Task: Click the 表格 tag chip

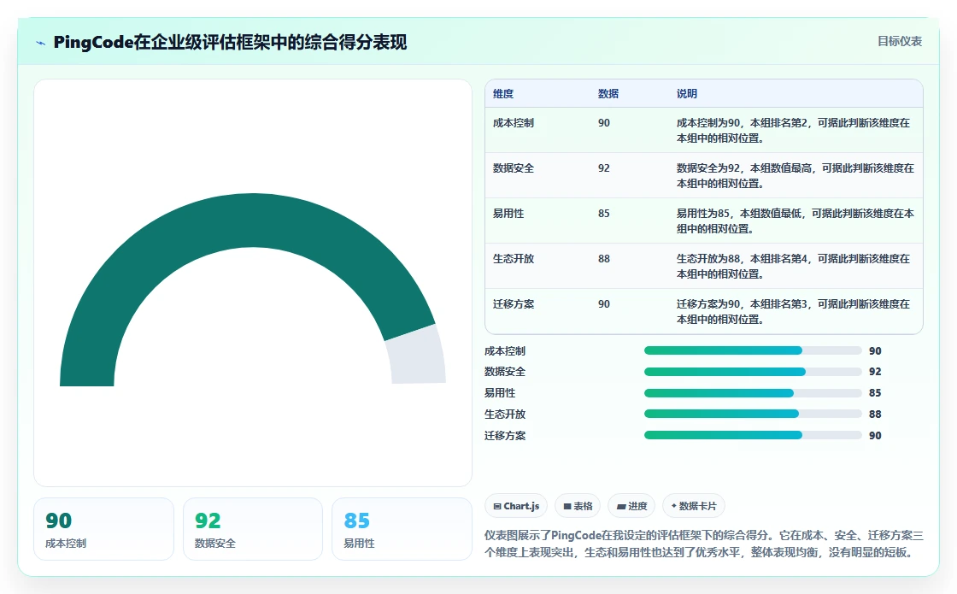Action: coord(578,506)
